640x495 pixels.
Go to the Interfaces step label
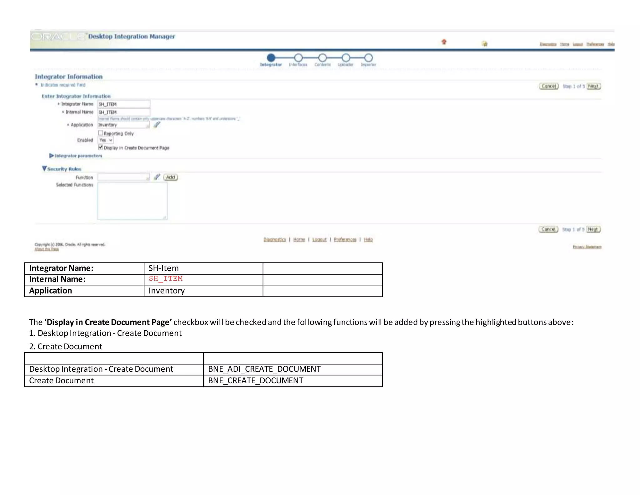click(x=298, y=65)
